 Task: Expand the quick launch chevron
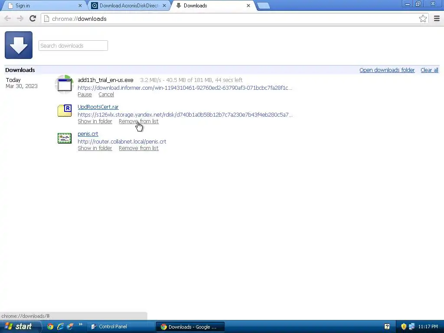(80, 324)
